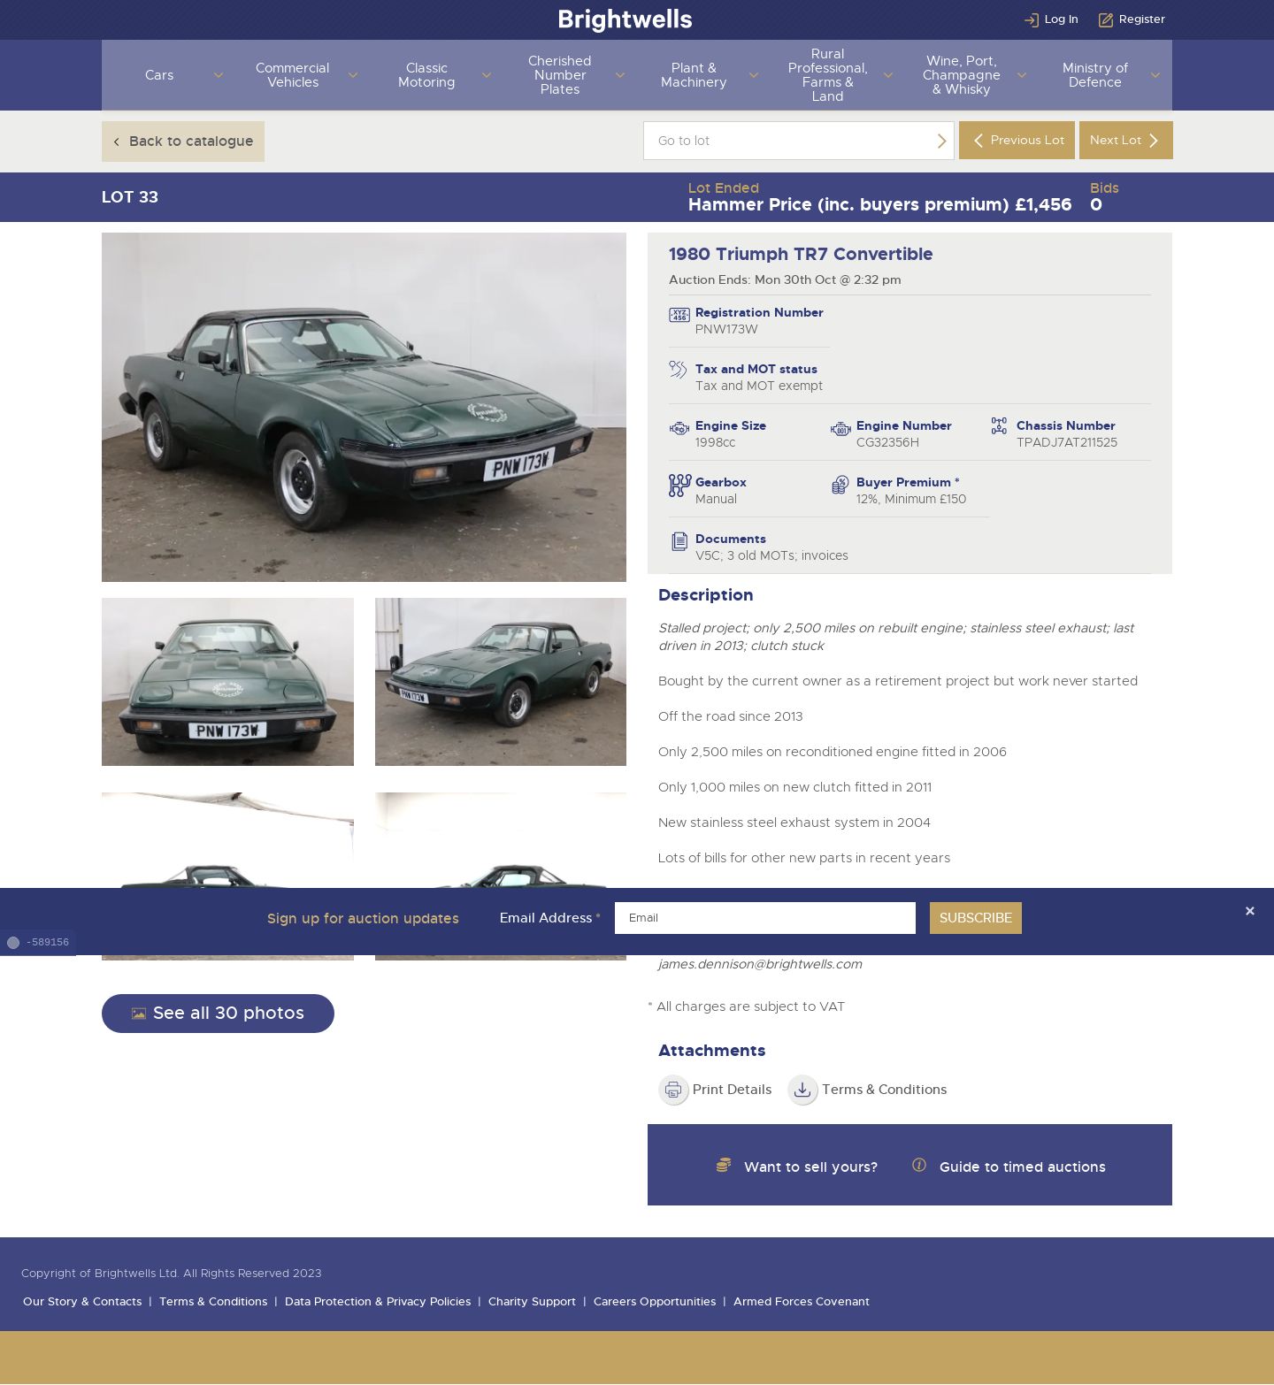1274x1385 pixels.
Task: Go to the Previous Lot
Action: coord(1017,141)
